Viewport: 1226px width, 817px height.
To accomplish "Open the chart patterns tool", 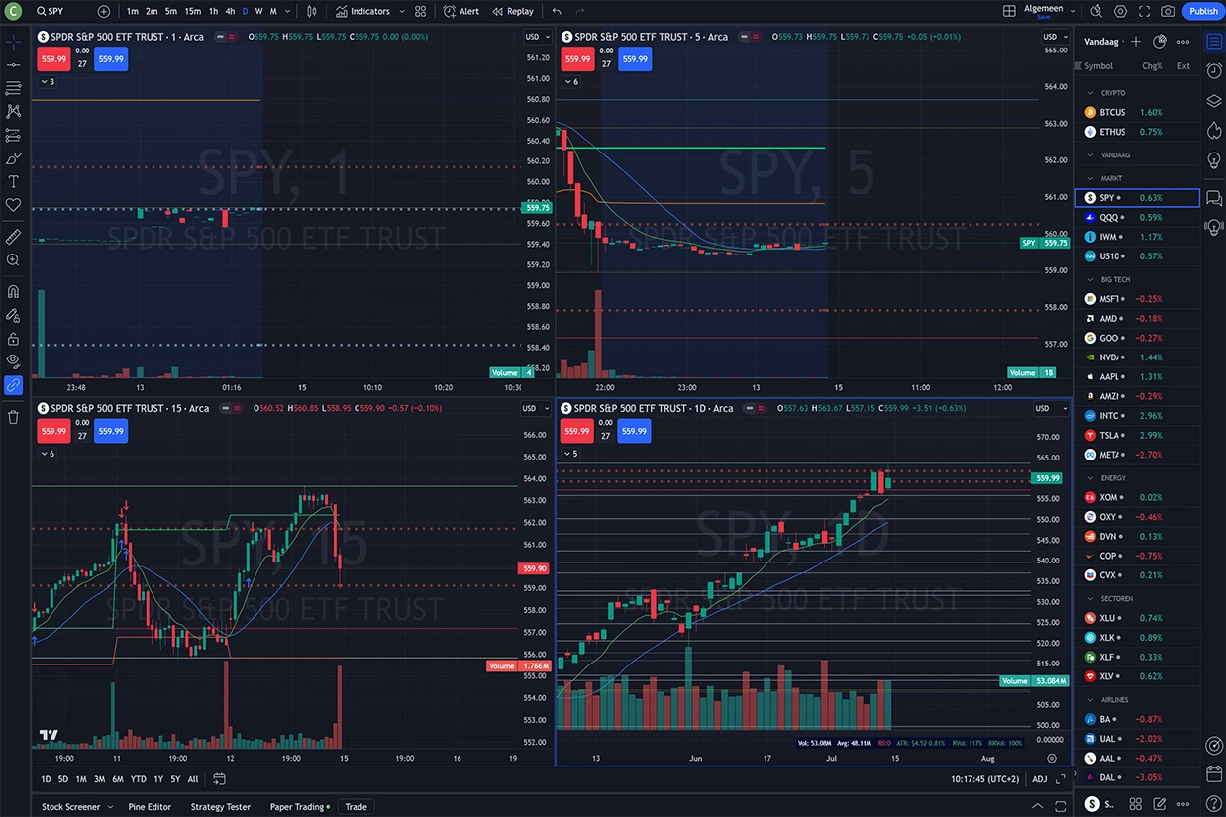I will [13, 111].
